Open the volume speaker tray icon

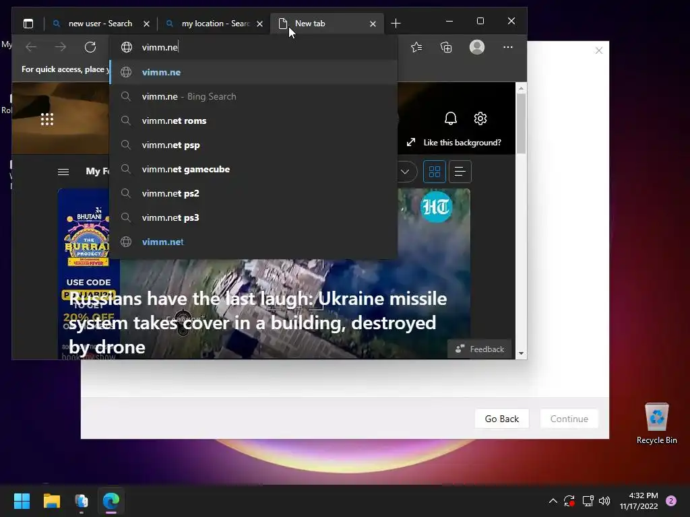tap(604, 501)
